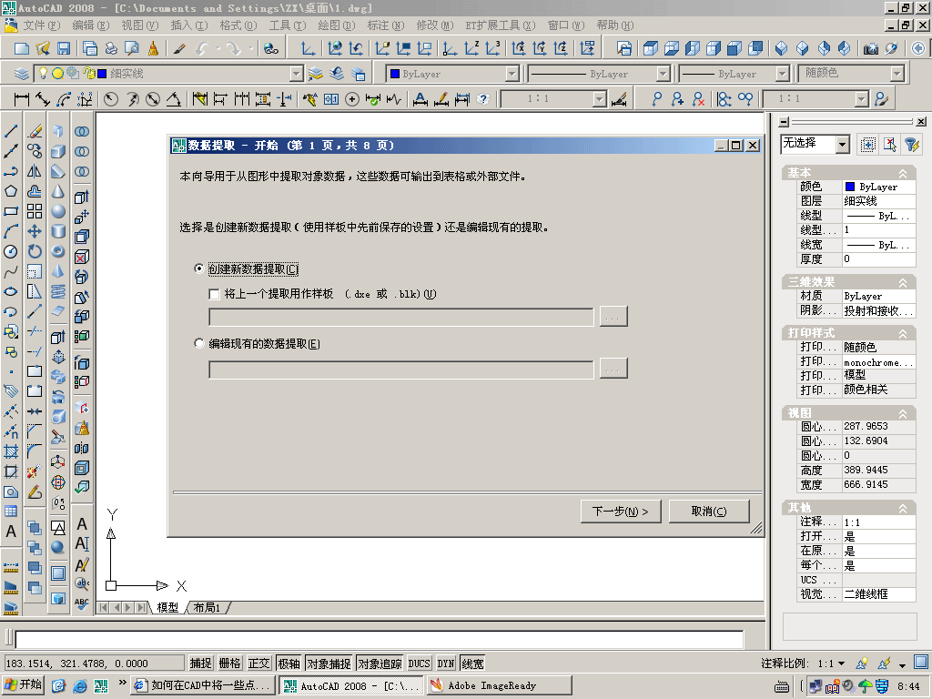The image size is (932, 699).
Task: Switch to the 模型 model tab
Action: pos(167,607)
